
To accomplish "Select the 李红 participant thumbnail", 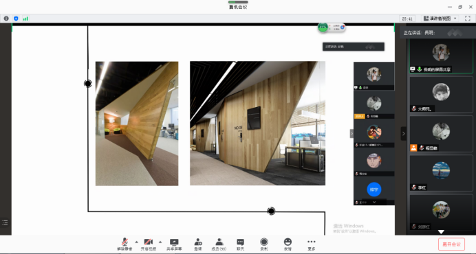I will coord(441,173).
